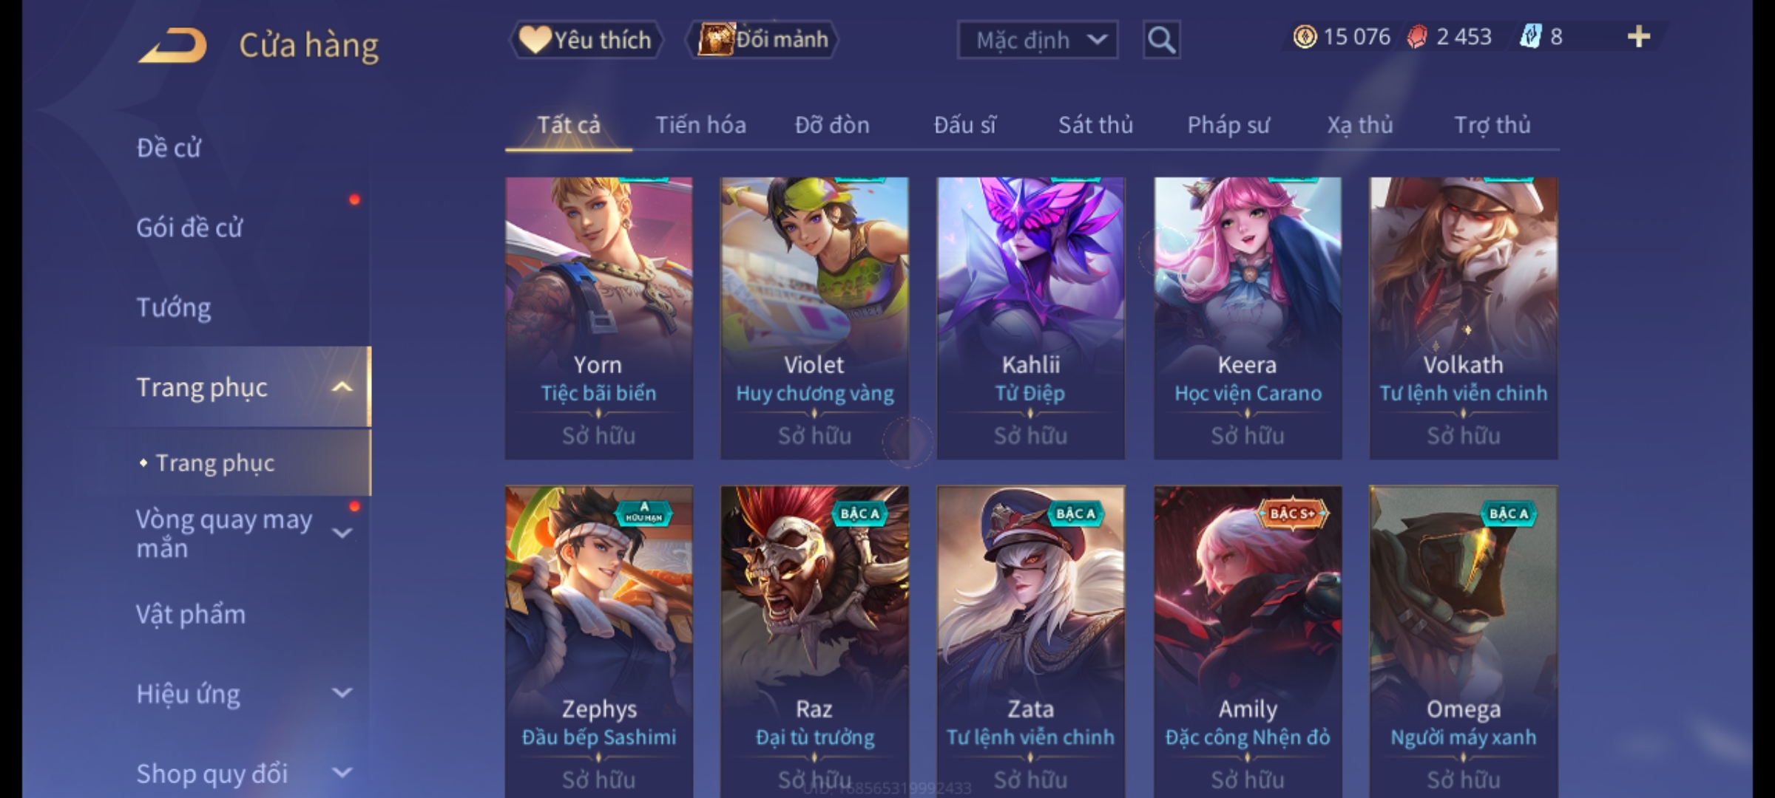The image size is (1775, 798).
Task: Select the Kahlii Tử Điệp skin card
Action: pos(1031,318)
